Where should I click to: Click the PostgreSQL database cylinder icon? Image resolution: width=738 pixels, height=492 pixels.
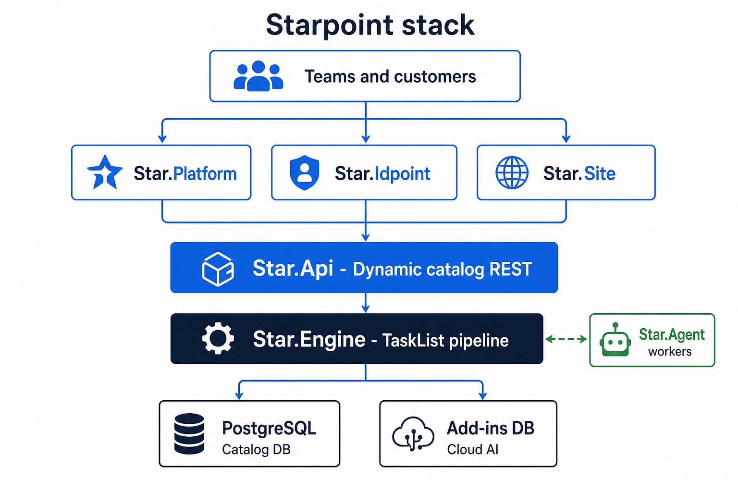[189, 434]
